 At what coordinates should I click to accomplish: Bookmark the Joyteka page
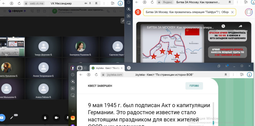[226, 75]
